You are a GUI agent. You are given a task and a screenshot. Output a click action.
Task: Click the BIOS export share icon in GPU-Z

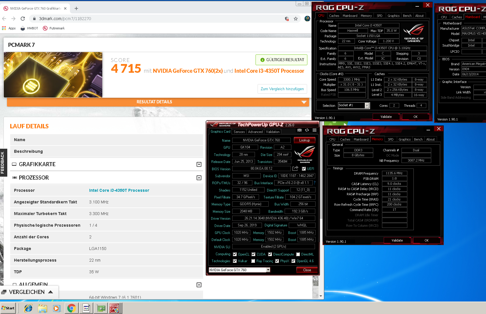click(295, 168)
